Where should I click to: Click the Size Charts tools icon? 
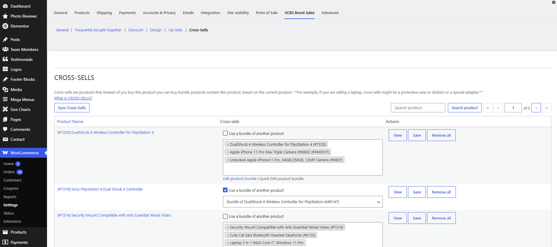pos(5,109)
